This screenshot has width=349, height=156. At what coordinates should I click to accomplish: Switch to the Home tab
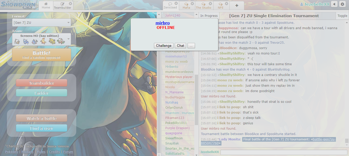point(46,6)
